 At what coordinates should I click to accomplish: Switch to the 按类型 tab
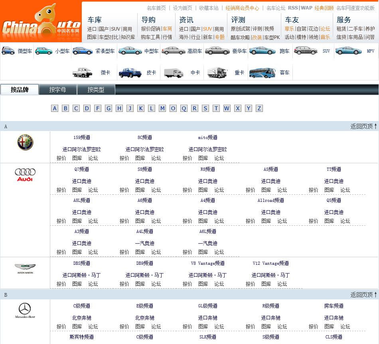pos(96,90)
